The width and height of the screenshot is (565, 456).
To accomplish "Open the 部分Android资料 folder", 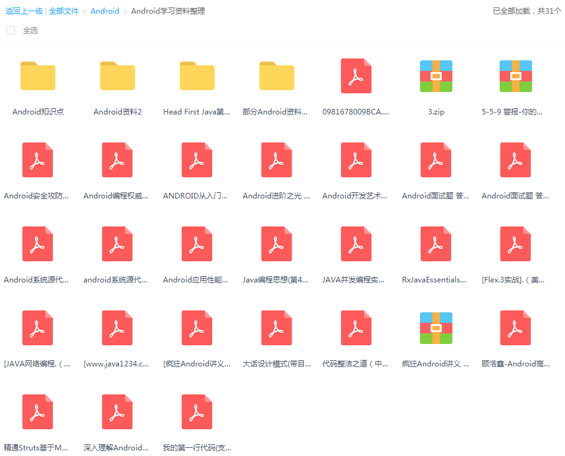I will (276, 76).
